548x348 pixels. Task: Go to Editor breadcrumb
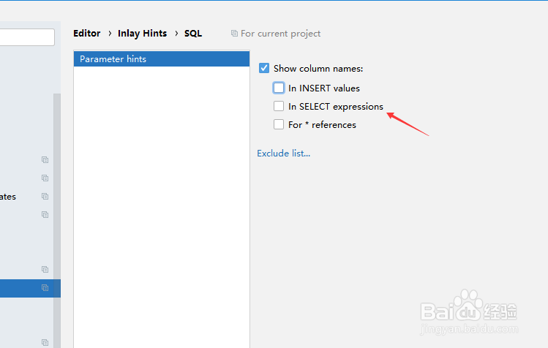[x=86, y=33]
